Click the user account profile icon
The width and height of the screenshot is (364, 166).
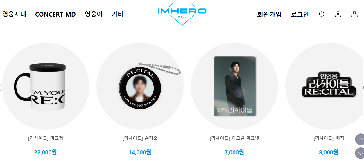coord(338,14)
